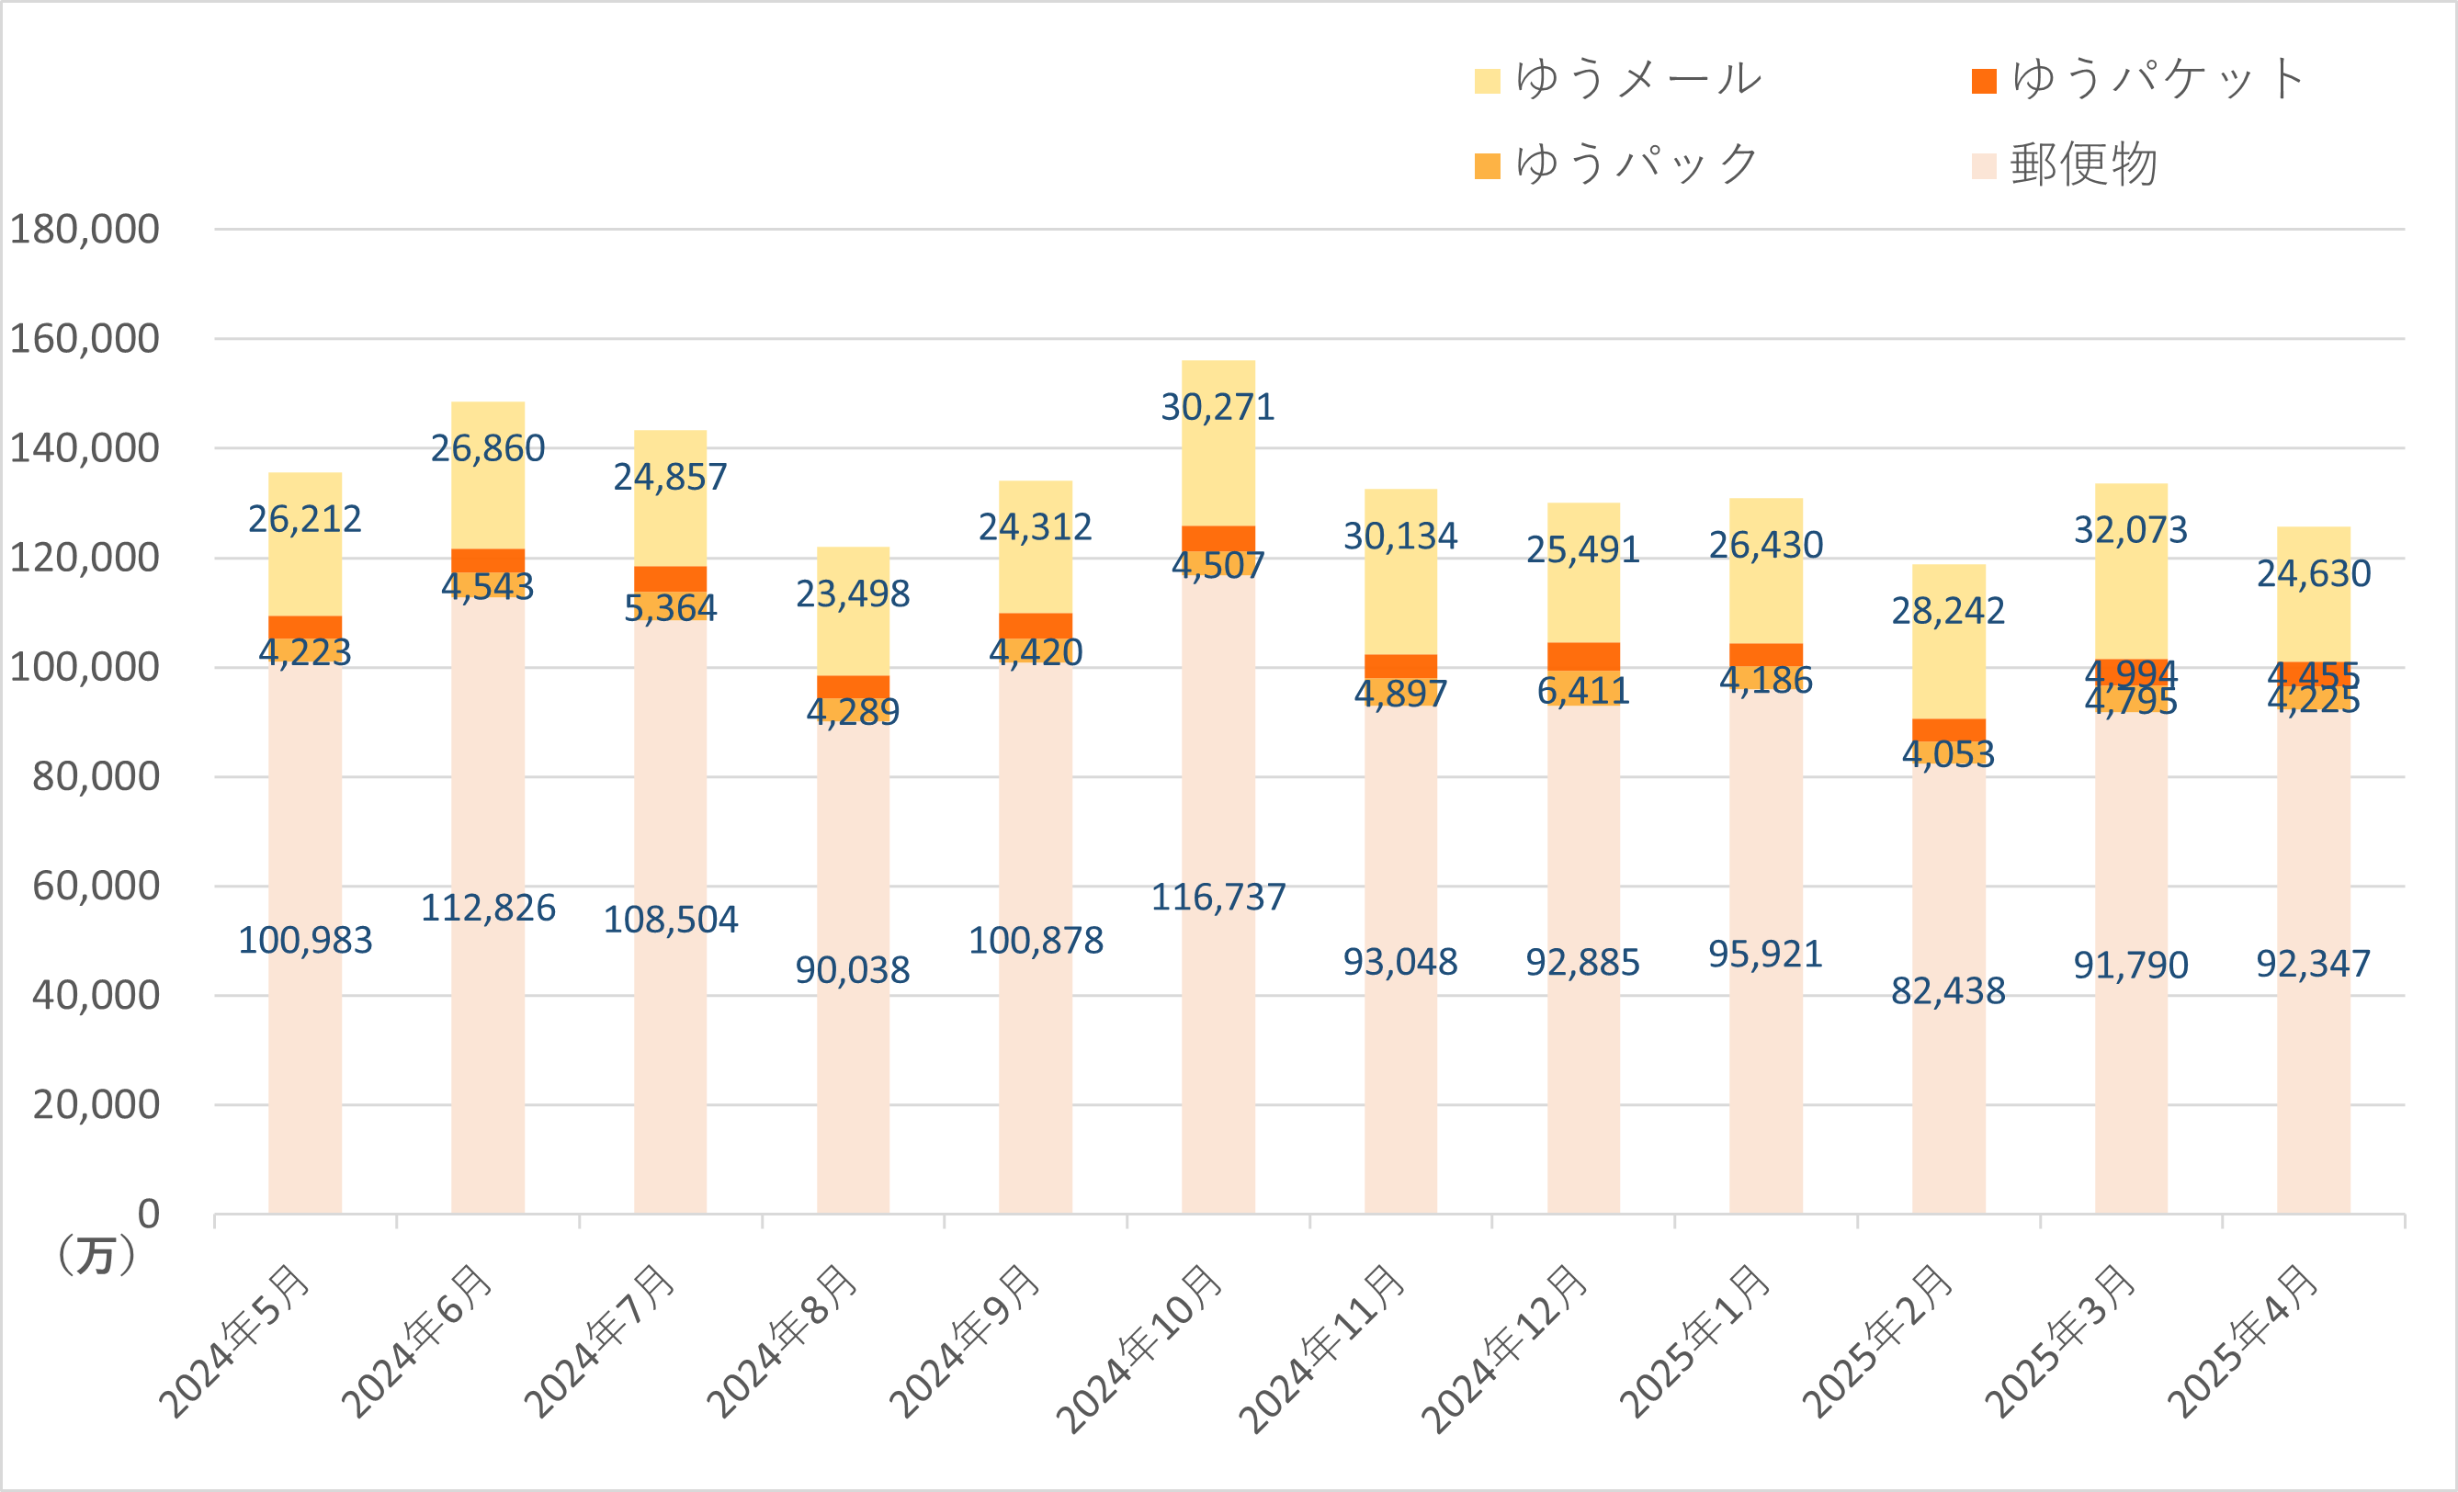This screenshot has height=1492, width=2458.
Task: Select the 郵便物 legend label
Action: point(2084,164)
